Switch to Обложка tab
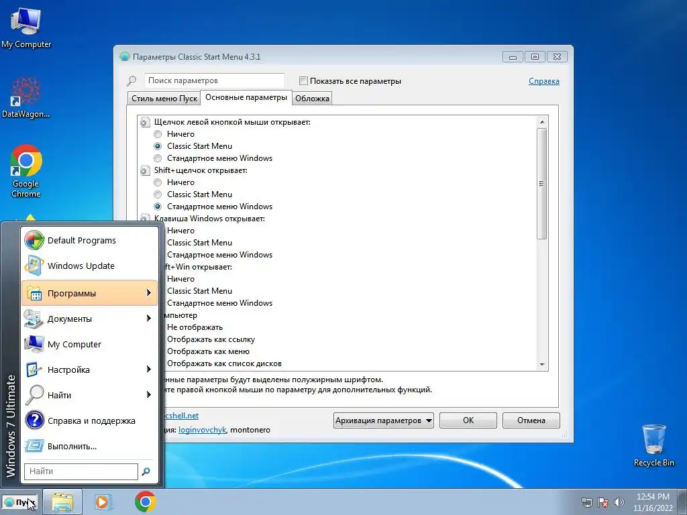This screenshot has width=687, height=515. coord(312,99)
